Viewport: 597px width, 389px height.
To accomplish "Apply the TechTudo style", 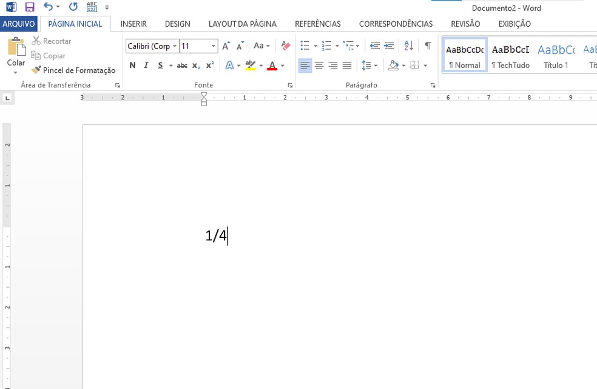I will tap(510, 57).
